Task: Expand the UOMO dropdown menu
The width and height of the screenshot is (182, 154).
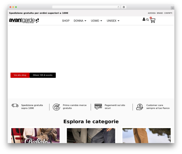Action: tap(96, 21)
